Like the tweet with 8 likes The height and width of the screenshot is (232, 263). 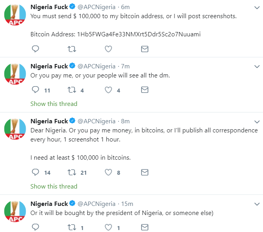point(108,172)
